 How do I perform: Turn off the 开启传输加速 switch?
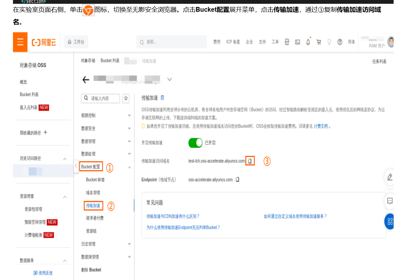195,143
